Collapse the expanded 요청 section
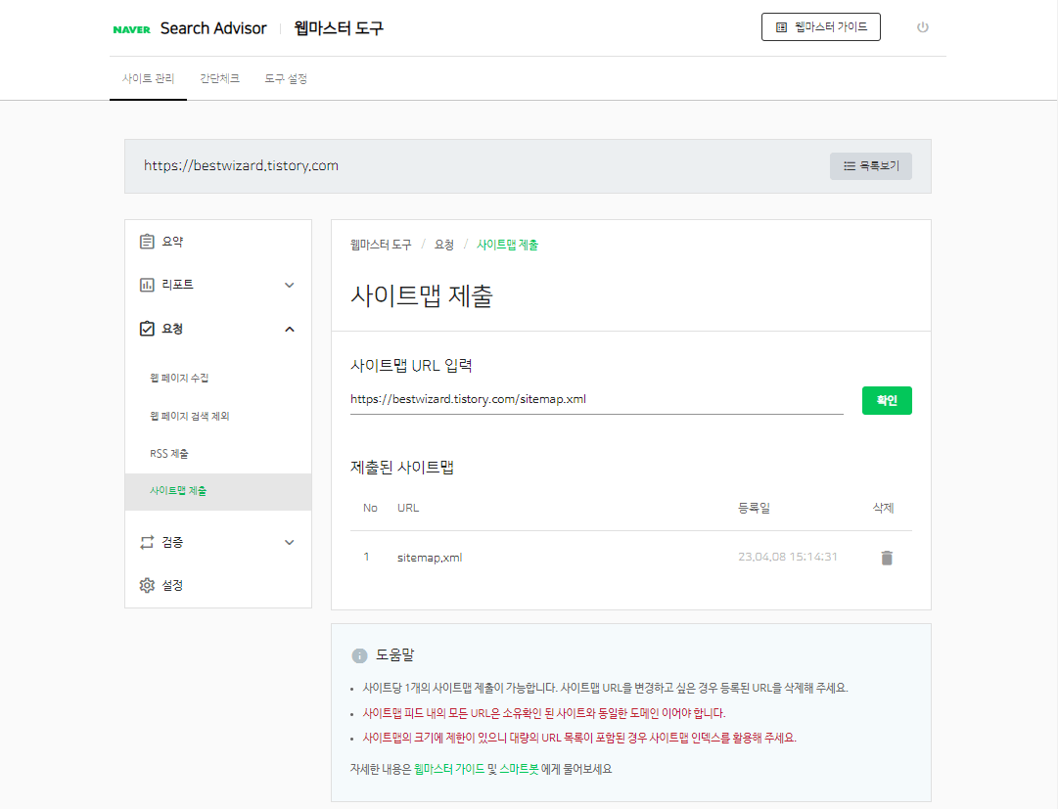This screenshot has height=809, width=1058. 289,329
